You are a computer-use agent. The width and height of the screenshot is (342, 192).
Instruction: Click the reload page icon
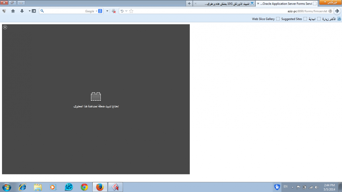click(x=122, y=11)
